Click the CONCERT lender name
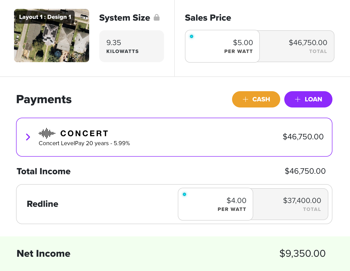This screenshot has height=271, width=350. tap(84, 133)
